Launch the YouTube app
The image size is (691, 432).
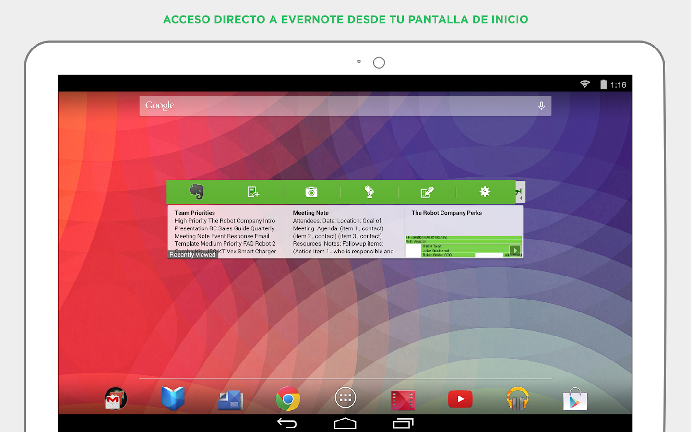pyautogui.click(x=460, y=399)
